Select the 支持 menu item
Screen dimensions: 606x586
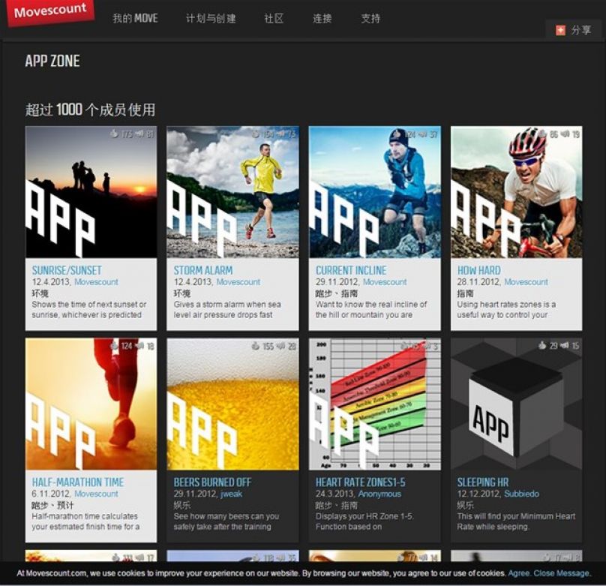coord(370,18)
